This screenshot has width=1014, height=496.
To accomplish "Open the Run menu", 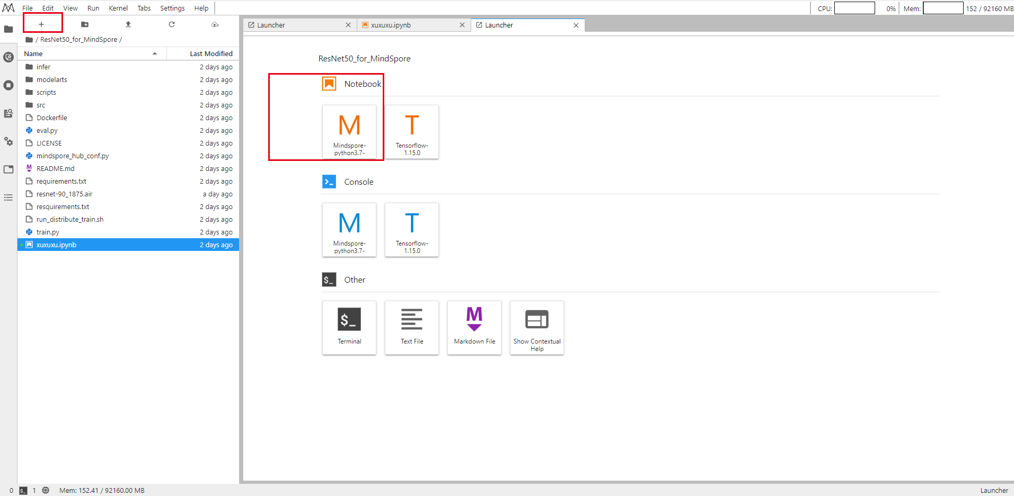I will click(x=93, y=8).
